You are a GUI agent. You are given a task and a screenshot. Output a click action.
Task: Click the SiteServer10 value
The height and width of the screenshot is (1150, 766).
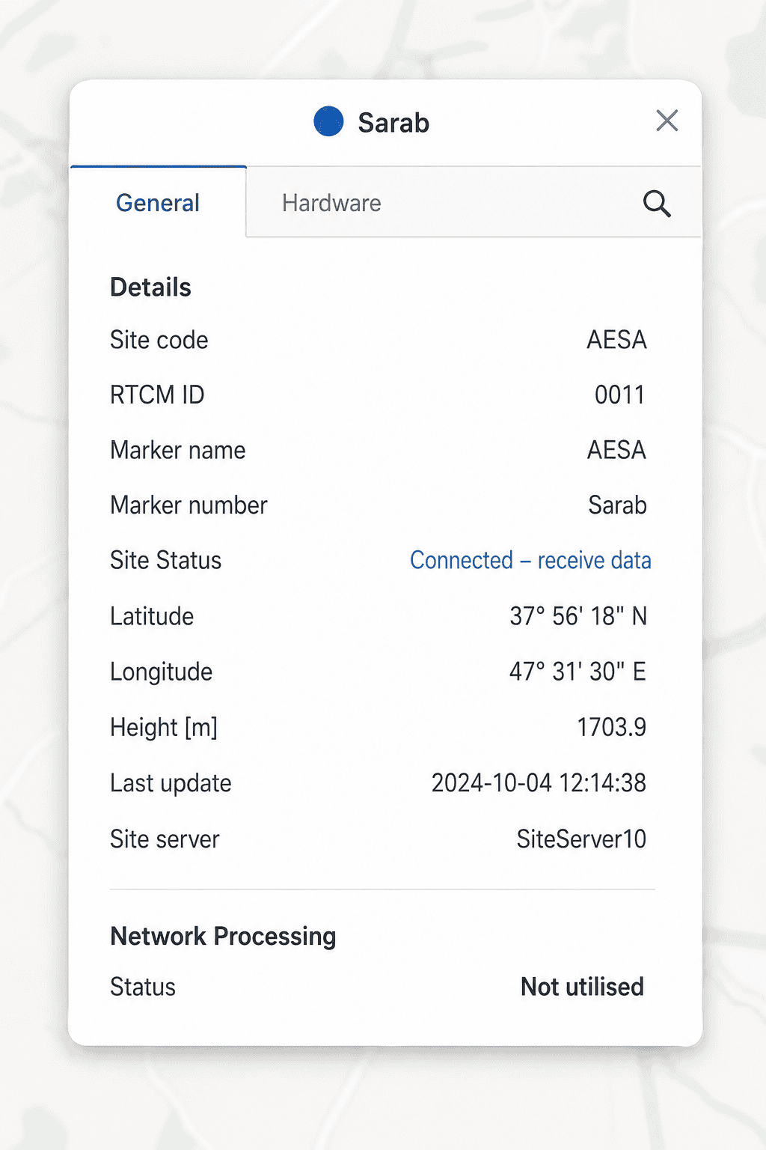581,839
